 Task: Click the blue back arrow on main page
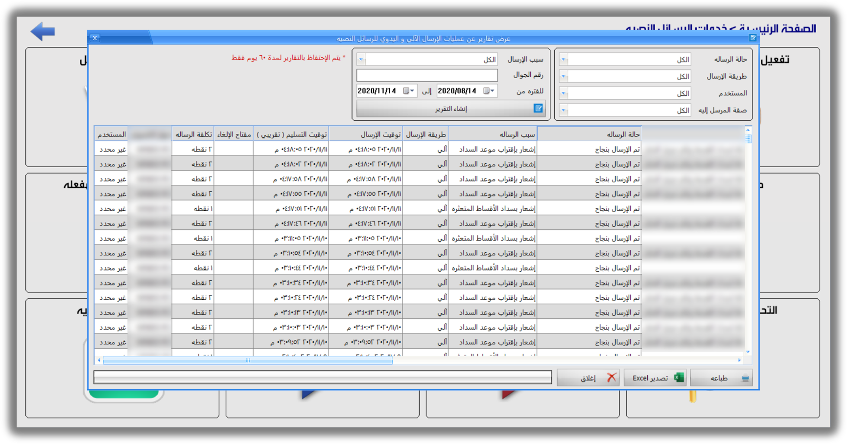pyautogui.click(x=43, y=32)
